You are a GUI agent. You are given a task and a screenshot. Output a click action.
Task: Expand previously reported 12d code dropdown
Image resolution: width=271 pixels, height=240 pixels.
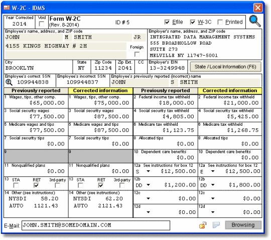(148, 212)
